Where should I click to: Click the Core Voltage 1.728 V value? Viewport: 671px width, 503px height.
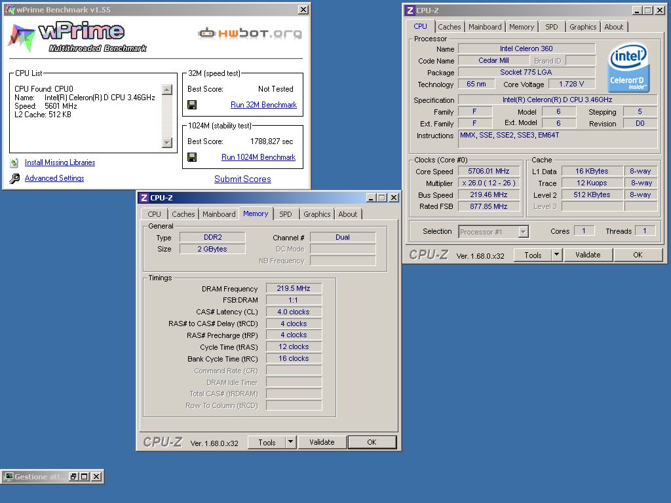571,84
